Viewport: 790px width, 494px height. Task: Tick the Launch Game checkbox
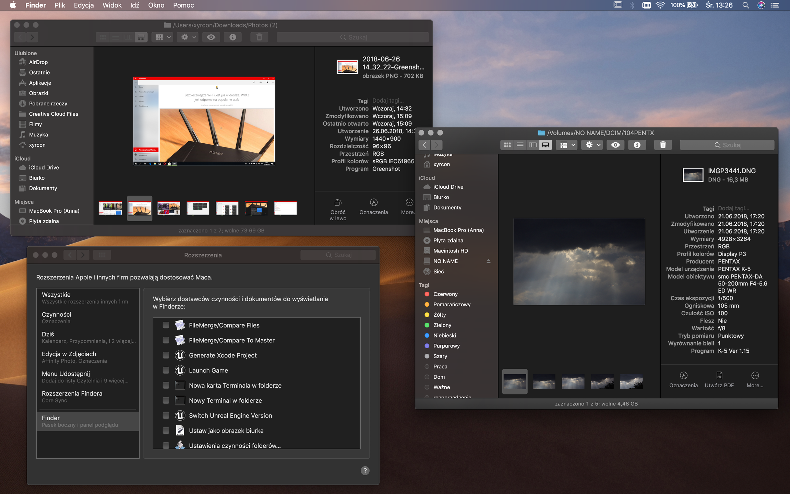point(166,370)
